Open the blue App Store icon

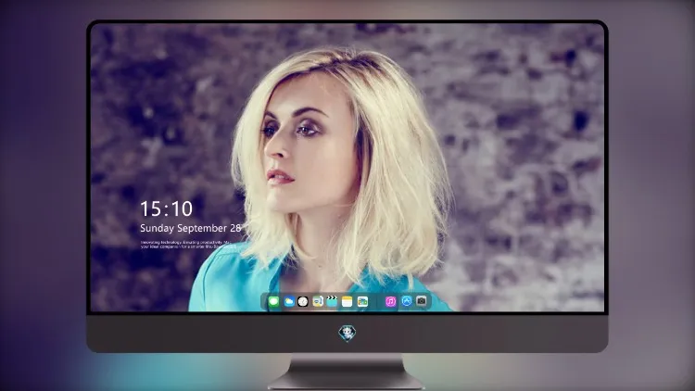[x=407, y=301]
